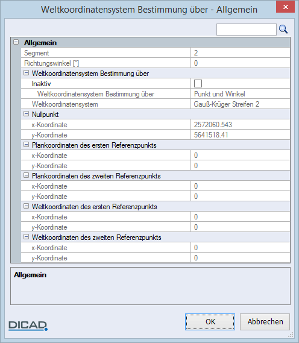
Task: Click the Nullpunkt group heading
Action: (45, 115)
